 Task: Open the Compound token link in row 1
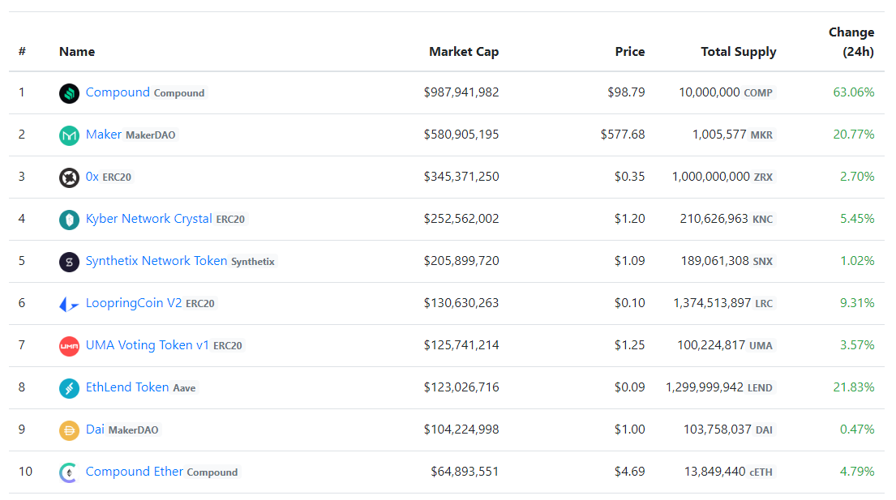(x=118, y=92)
